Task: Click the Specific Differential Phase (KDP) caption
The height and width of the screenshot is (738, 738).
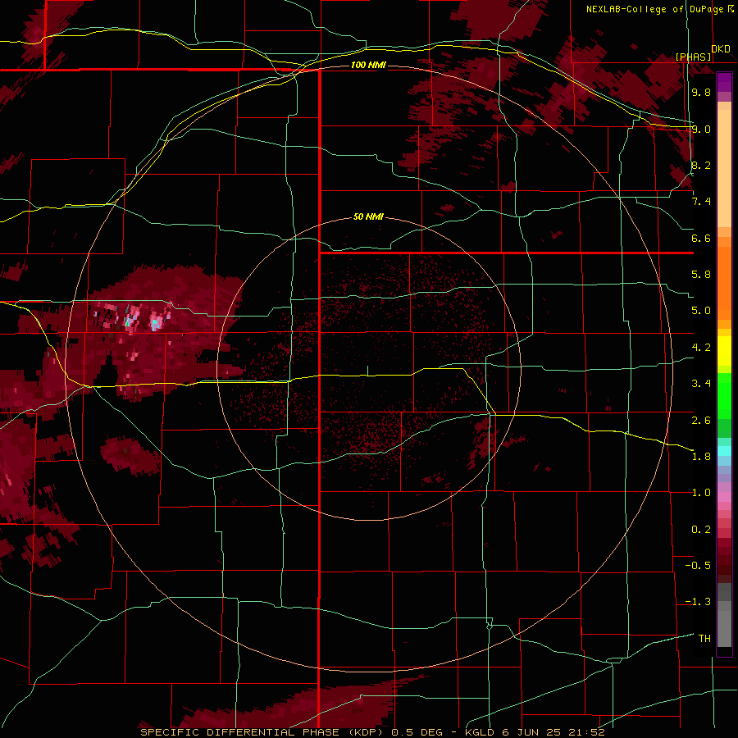Action: coord(263,732)
